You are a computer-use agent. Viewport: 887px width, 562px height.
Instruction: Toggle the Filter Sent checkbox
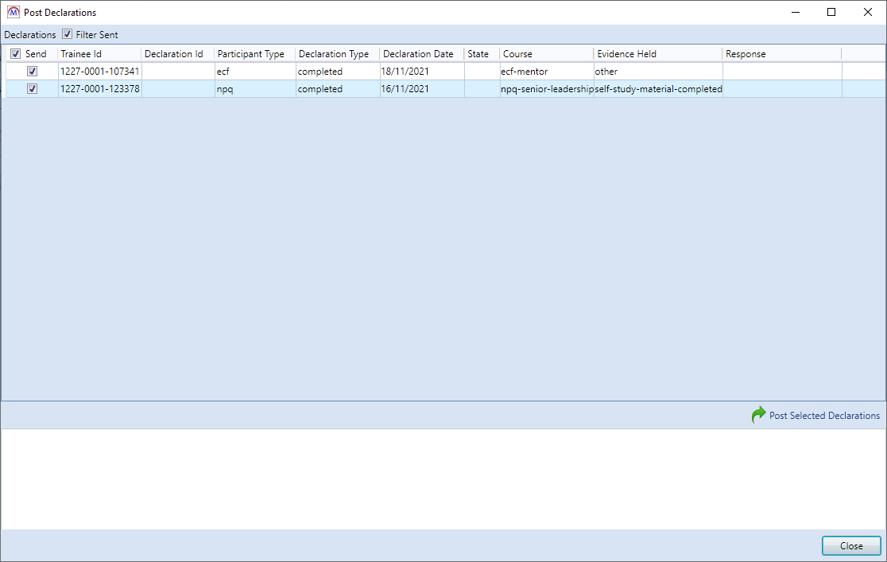coord(67,34)
